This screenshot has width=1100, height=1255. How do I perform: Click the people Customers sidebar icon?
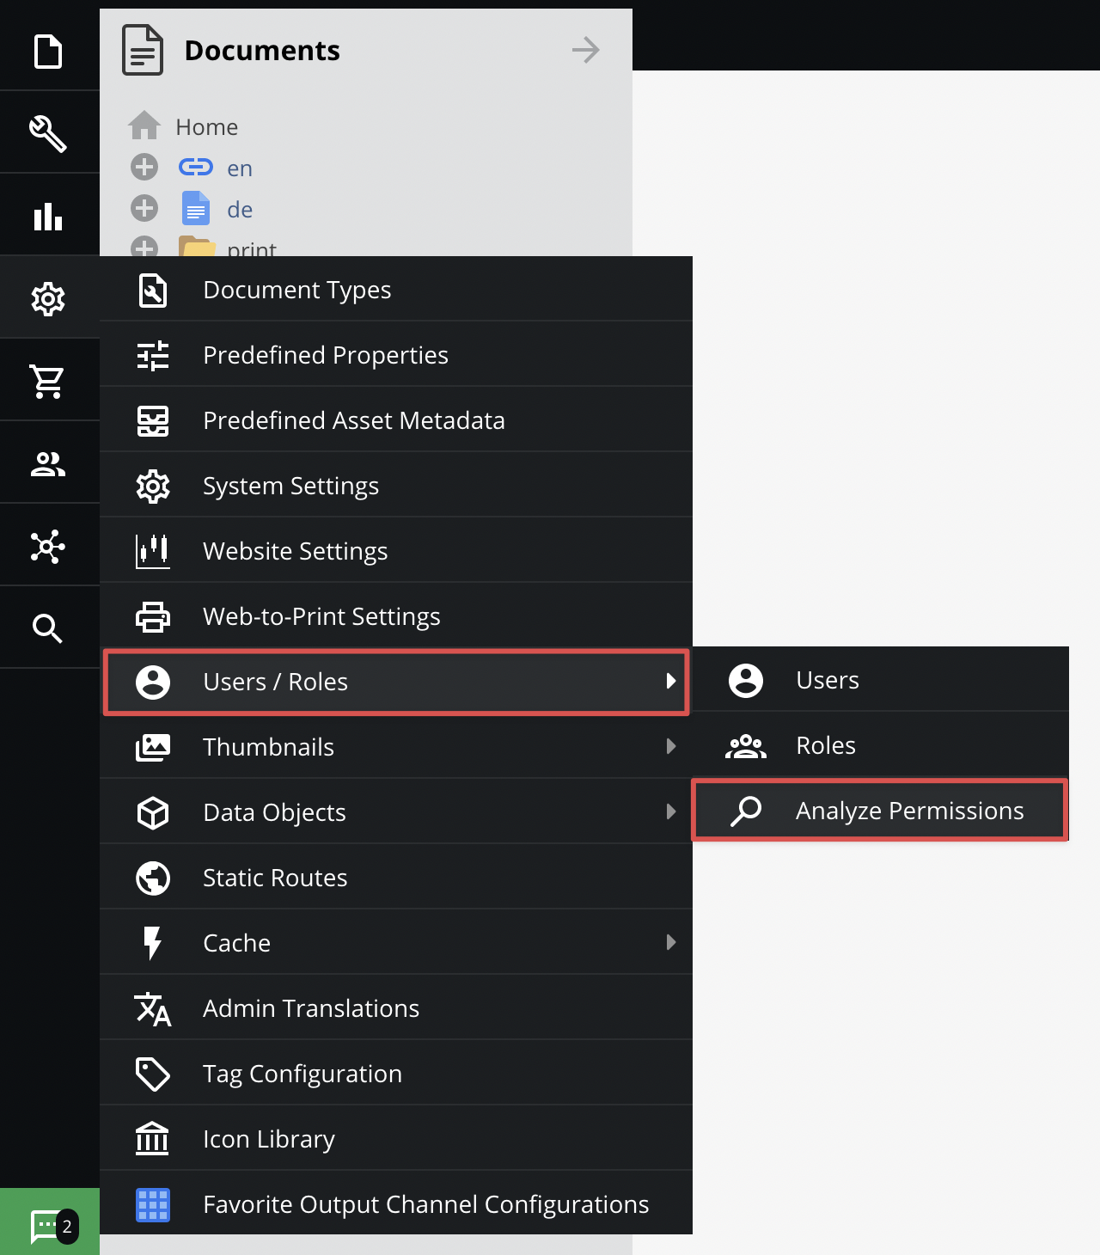[48, 464]
